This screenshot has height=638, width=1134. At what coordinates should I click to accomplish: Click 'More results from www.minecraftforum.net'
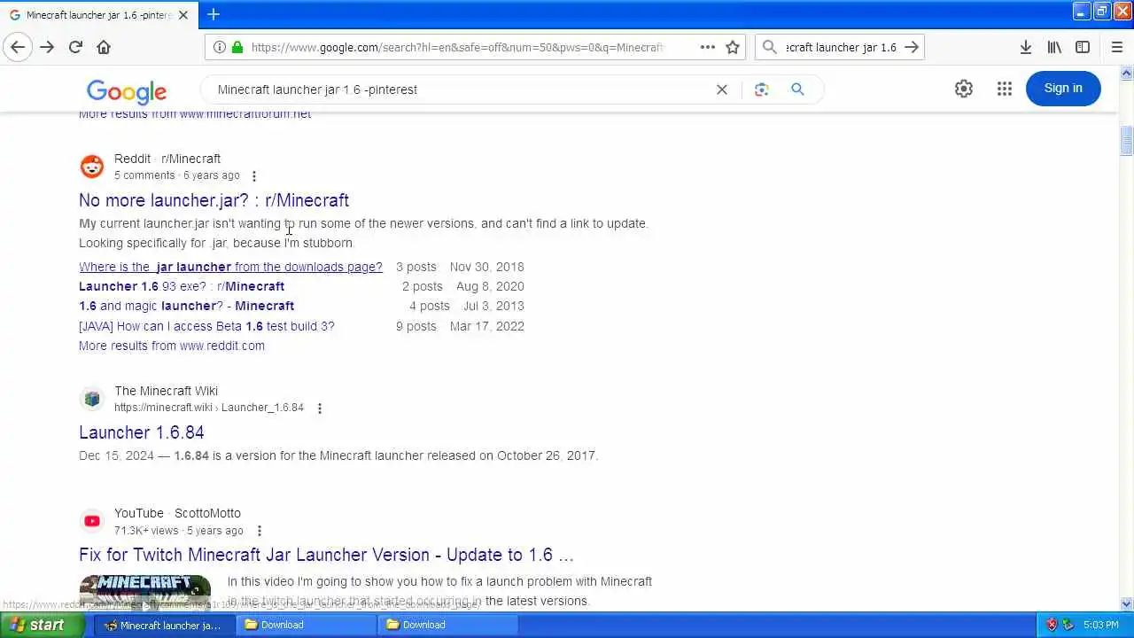[195, 114]
